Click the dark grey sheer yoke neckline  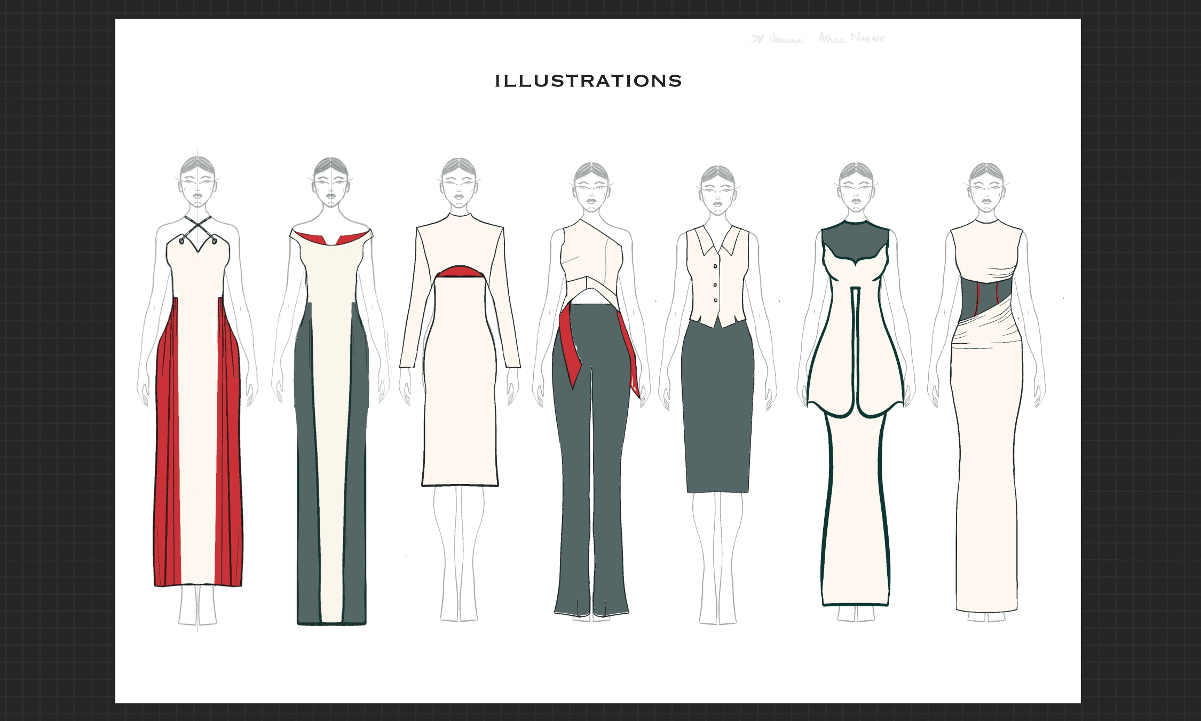click(x=856, y=241)
